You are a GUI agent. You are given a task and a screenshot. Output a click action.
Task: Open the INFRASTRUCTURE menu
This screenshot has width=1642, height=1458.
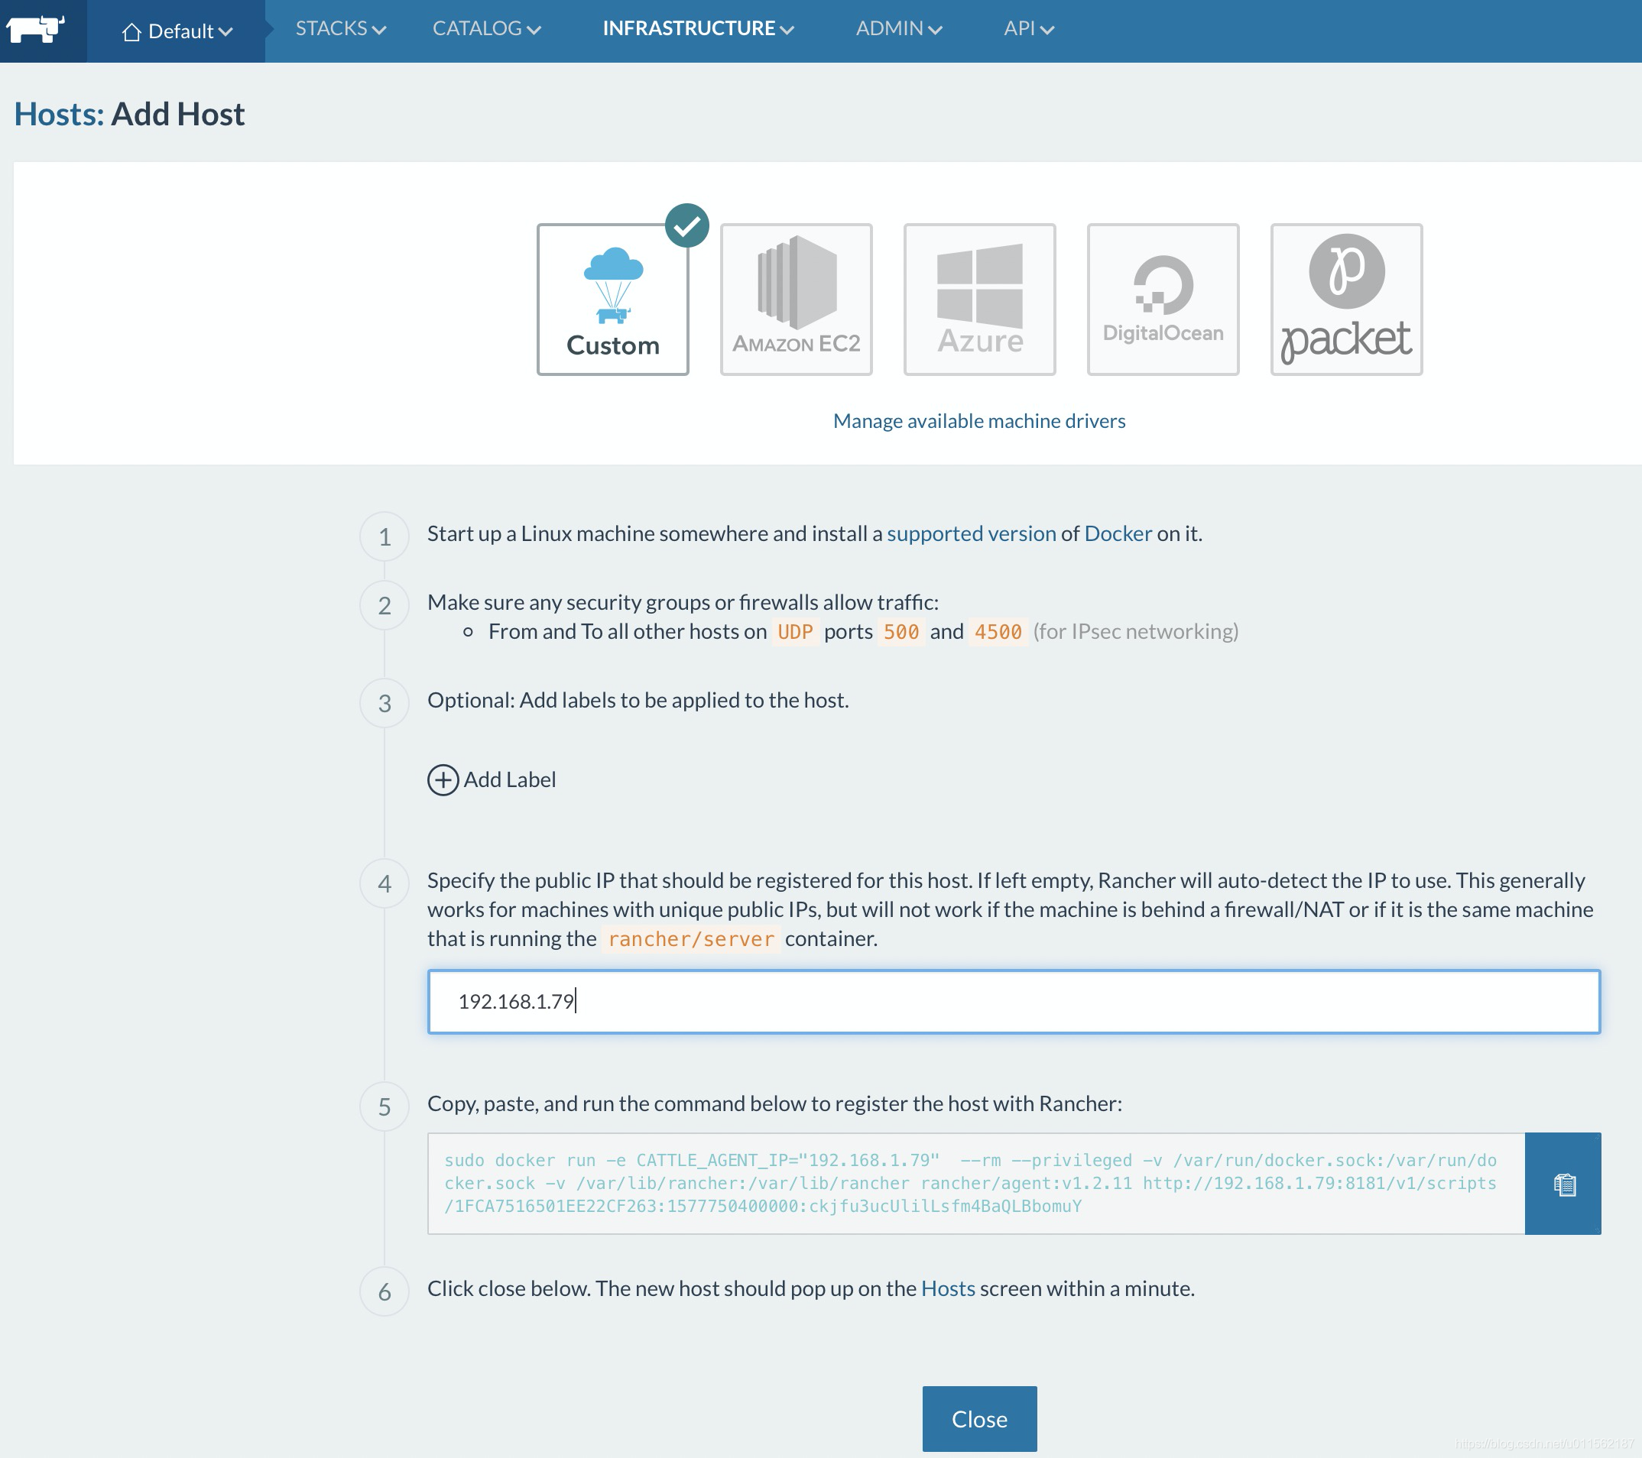[697, 29]
